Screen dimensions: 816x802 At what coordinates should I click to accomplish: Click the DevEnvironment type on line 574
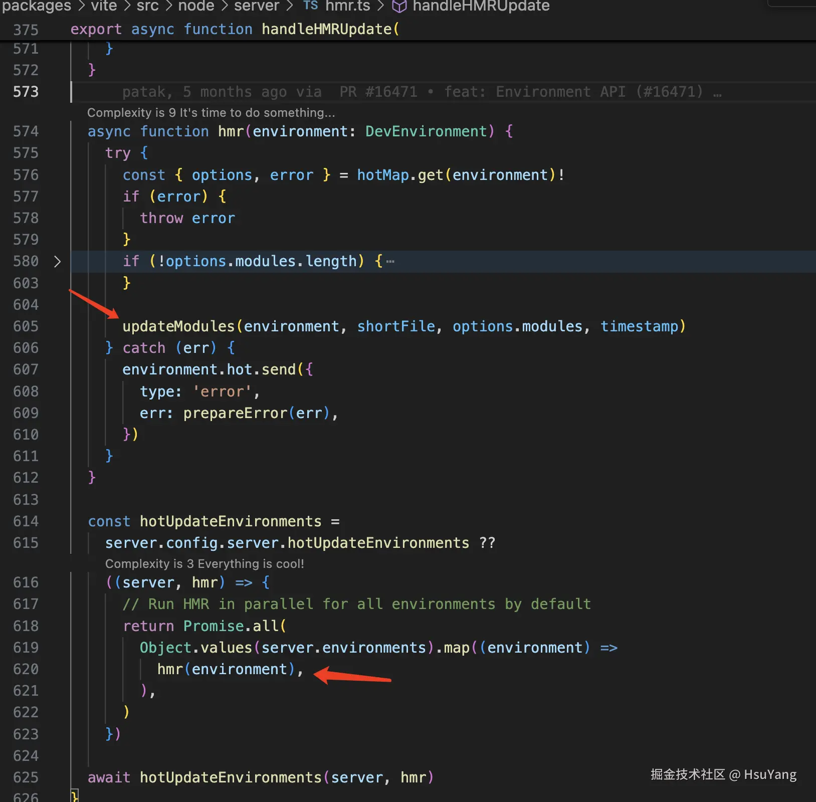click(426, 131)
